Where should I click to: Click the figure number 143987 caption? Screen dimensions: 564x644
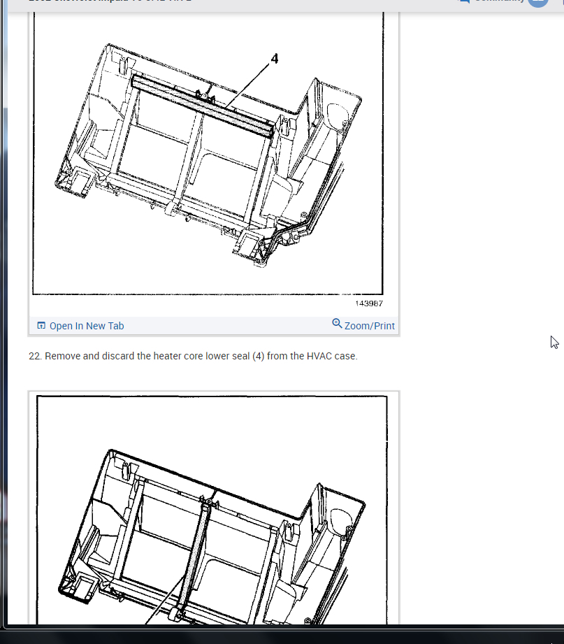[368, 303]
